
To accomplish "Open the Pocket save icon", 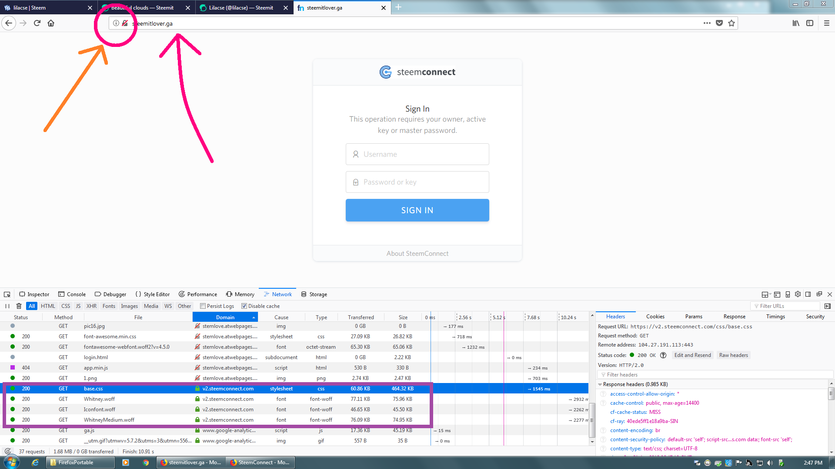I will coord(719,23).
